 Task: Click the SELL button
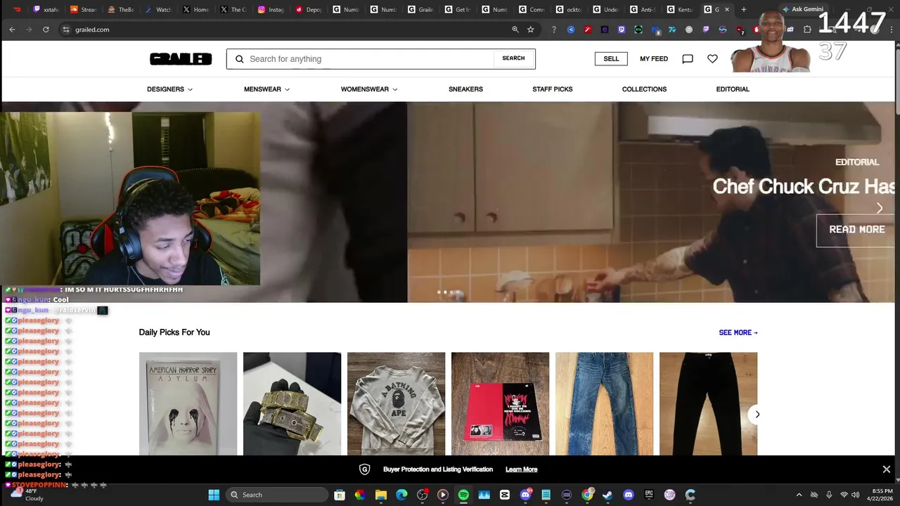pos(611,59)
